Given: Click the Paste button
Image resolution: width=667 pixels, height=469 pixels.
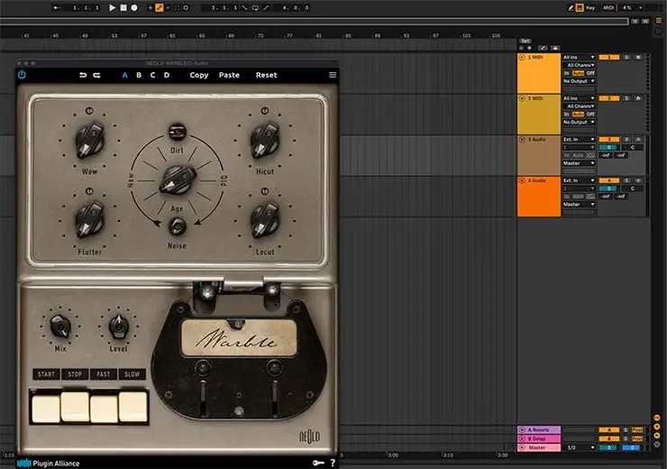Looking at the screenshot, I should pyautogui.click(x=229, y=75).
